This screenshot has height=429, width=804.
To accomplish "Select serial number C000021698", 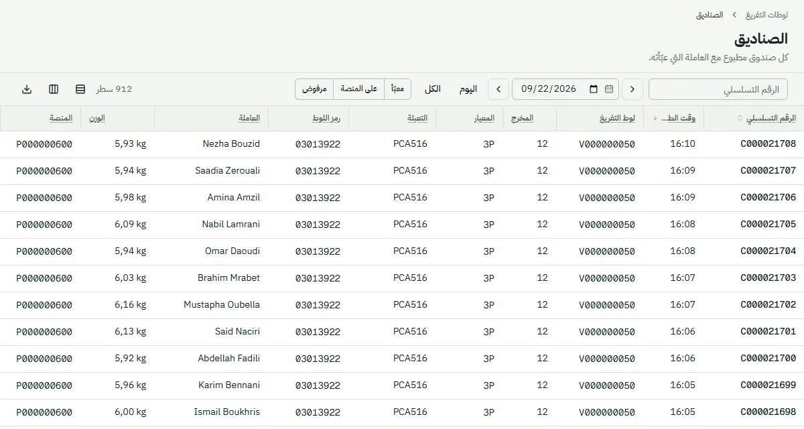I will coord(768,412).
